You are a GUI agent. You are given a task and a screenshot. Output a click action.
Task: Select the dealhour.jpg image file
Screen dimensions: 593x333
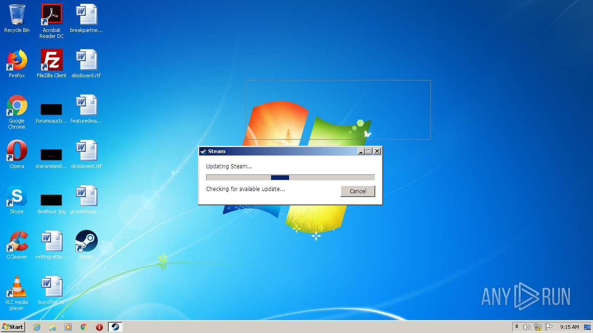point(51,203)
